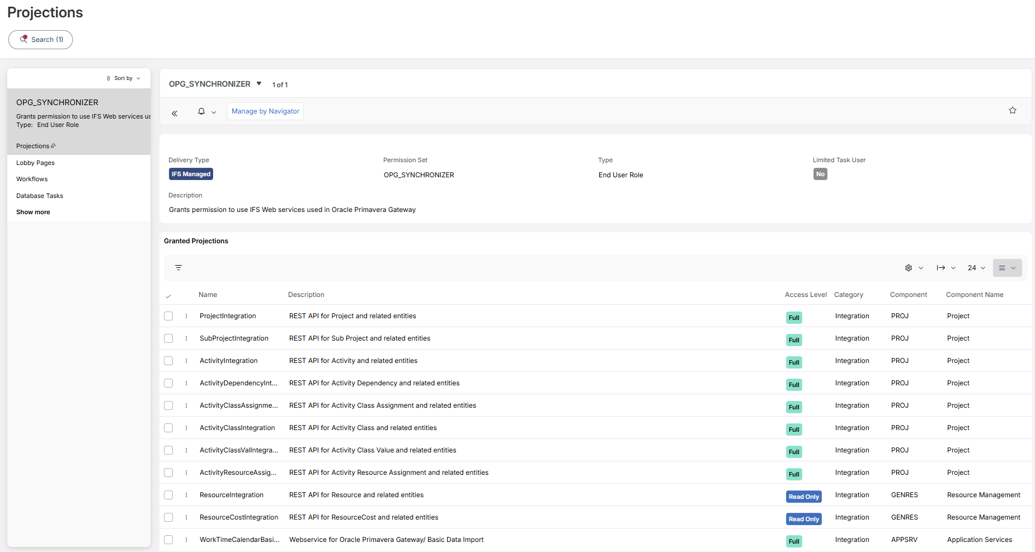Add page to favorites with star icon
Viewport: 1035px width, 552px height.
[x=1013, y=110]
